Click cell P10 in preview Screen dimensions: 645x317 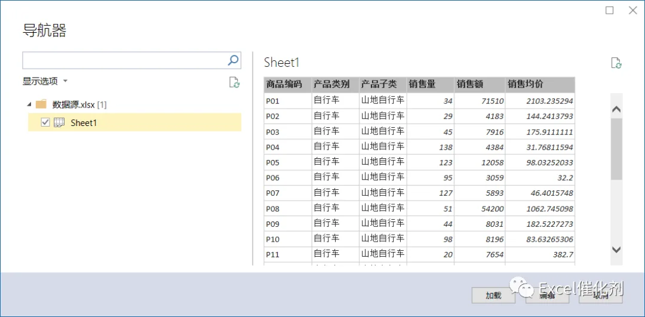(287, 239)
